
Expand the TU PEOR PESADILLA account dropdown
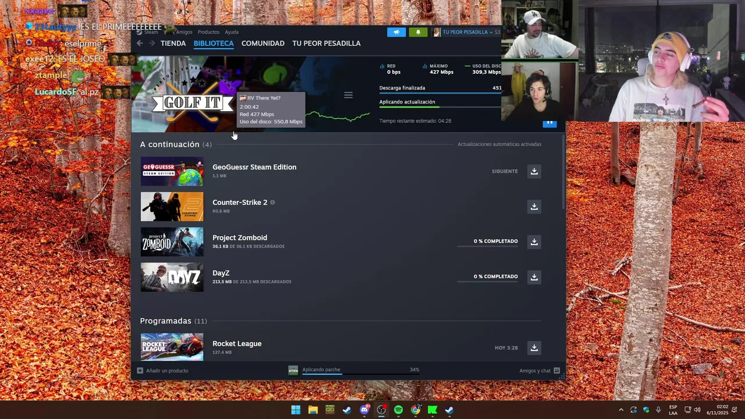click(491, 32)
